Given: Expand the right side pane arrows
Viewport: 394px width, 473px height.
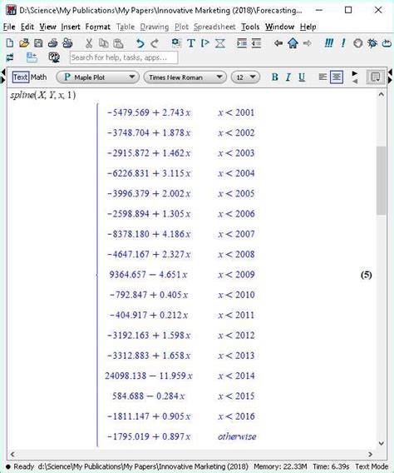Looking at the screenshot, I should coord(391,76).
